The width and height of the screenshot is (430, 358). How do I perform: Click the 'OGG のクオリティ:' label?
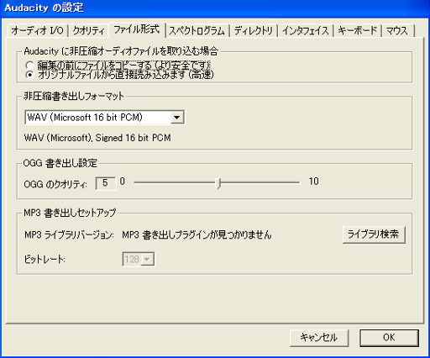(x=55, y=184)
